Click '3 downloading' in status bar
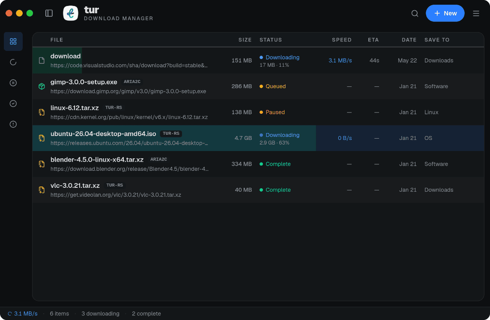The width and height of the screenshot is (490, 320). click(100, 314)
